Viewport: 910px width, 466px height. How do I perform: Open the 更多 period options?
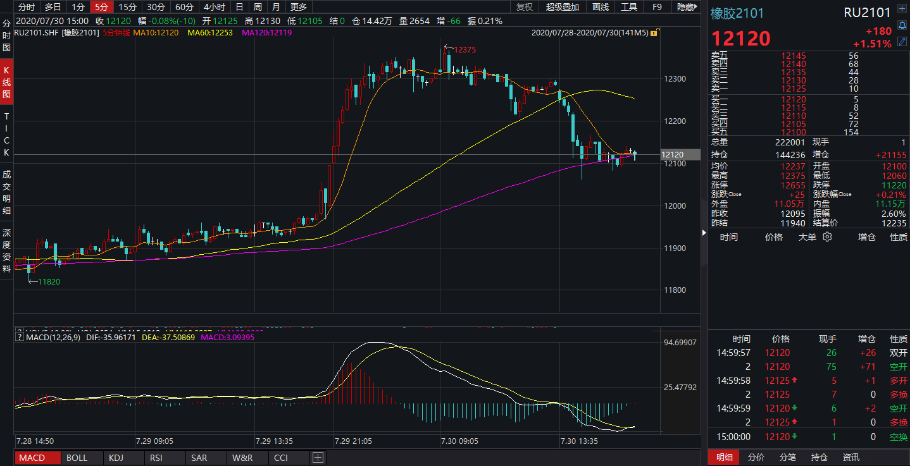(x=299, y=7)
